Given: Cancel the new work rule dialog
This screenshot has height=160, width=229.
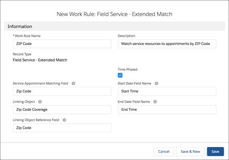Looking at the screenshot, I should (x=164, y=152).
